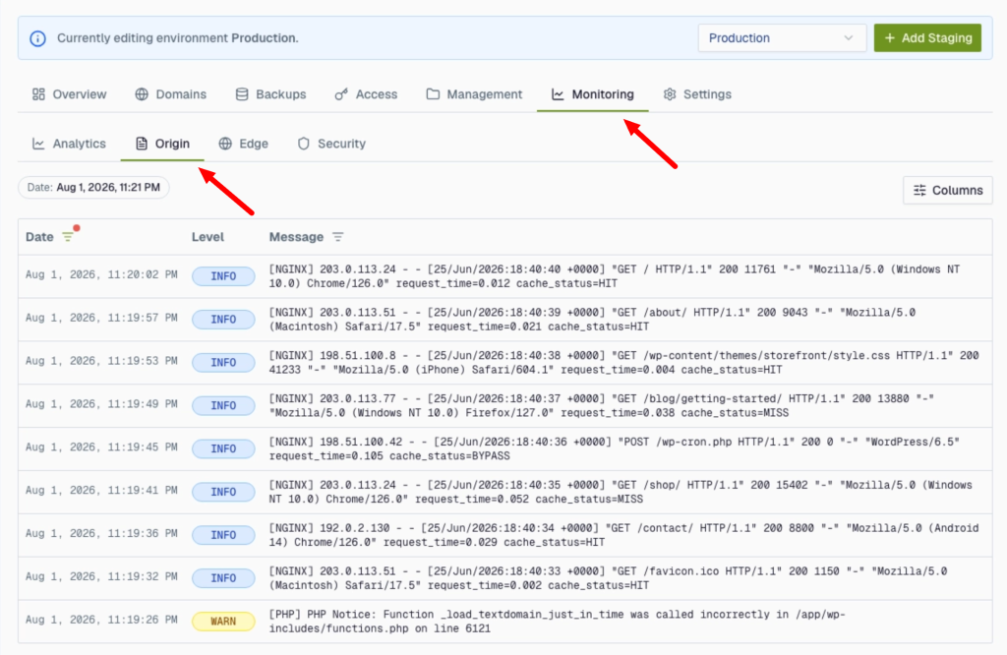The image size is (1007, 655).
Task: Switch to the Domains tab
Action: pyautogui.click(x=171, y=94)
